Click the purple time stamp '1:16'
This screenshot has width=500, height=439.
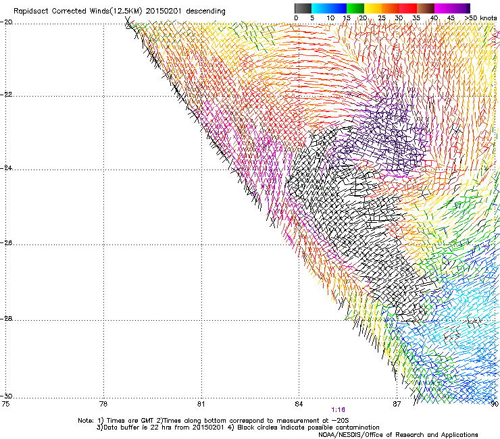pos(338,410)
